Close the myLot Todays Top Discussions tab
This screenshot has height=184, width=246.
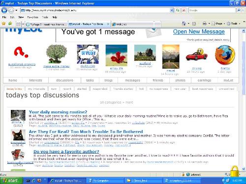tap(108, 24)
